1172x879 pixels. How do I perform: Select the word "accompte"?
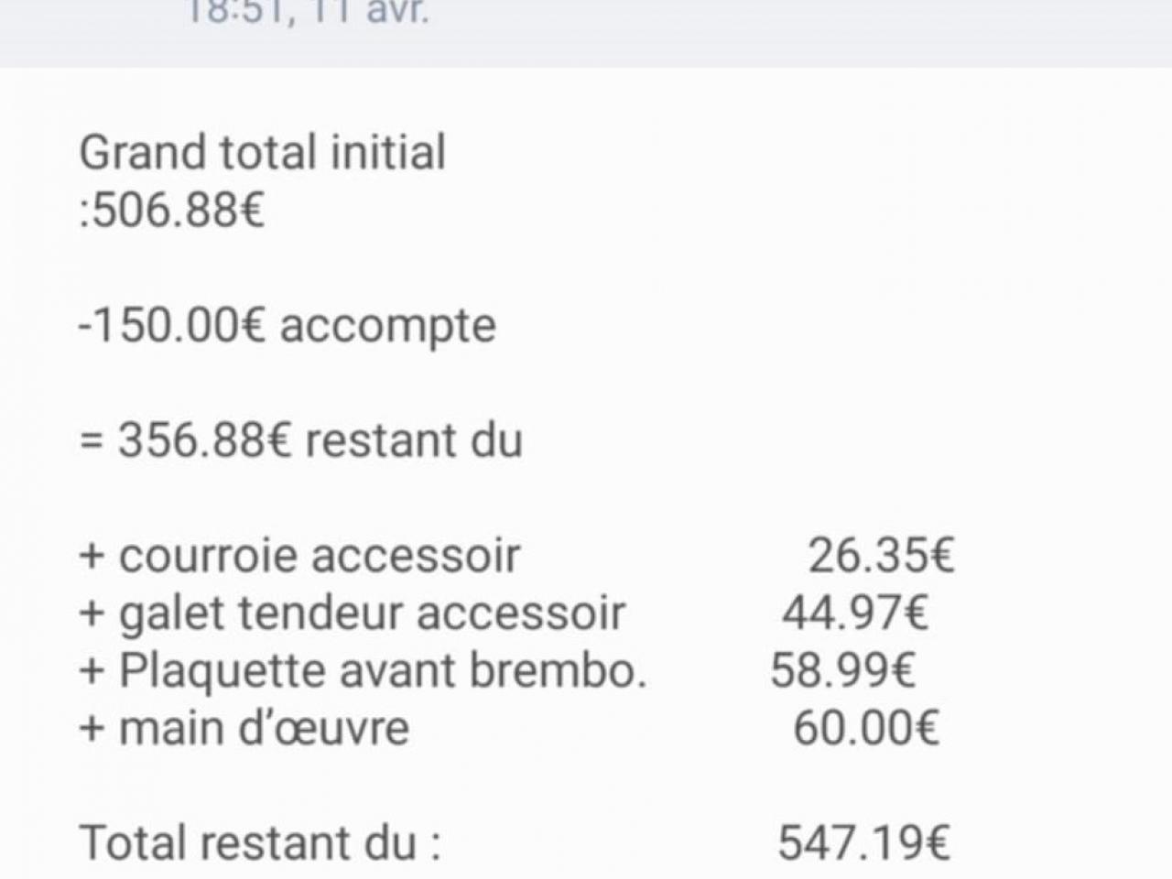(387, 326)
